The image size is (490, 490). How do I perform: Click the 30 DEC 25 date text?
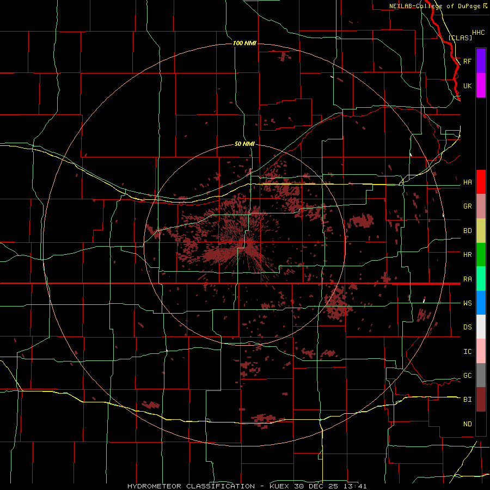(x=317, y=486)
